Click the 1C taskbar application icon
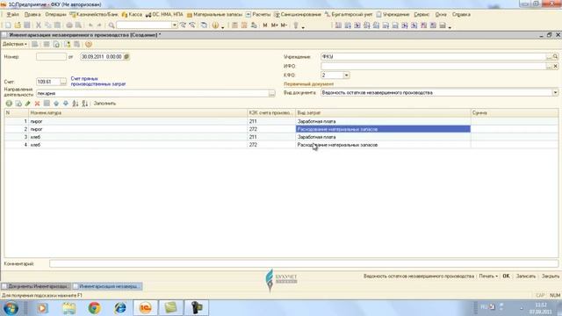The height and width of the screenshot is (316, 562). [x=145, y=308]
